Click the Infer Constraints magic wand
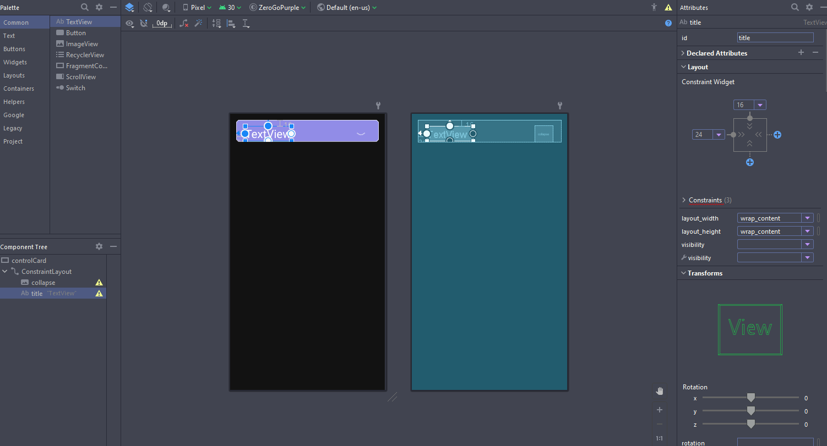The image size is (827, 446). click(x=198, y=24)
